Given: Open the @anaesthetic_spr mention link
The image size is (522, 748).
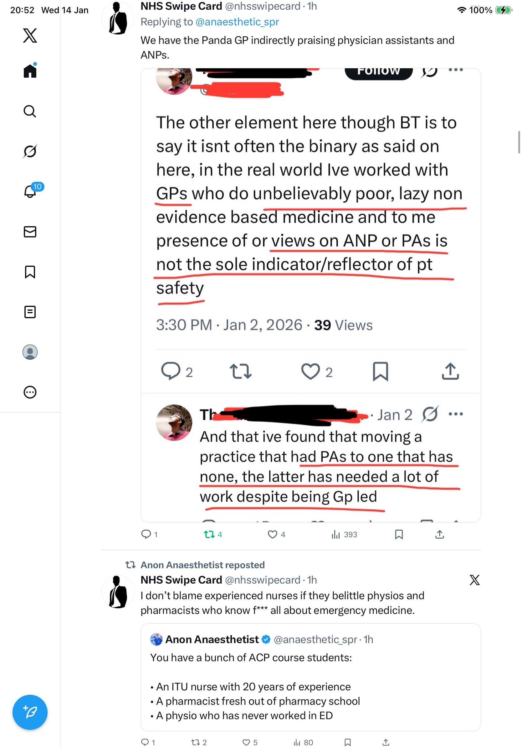Looking at the screenshot, I should [x=237, y=22].
